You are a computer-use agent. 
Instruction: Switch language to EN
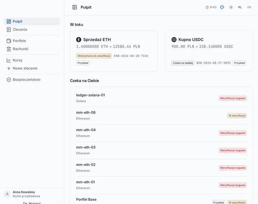coord(249,7)
